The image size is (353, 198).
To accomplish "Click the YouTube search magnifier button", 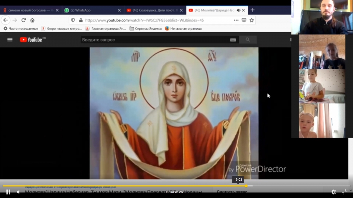I will (248, 40).
